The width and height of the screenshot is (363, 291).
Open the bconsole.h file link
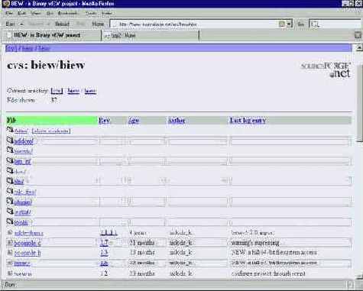[x=28, y=253]
